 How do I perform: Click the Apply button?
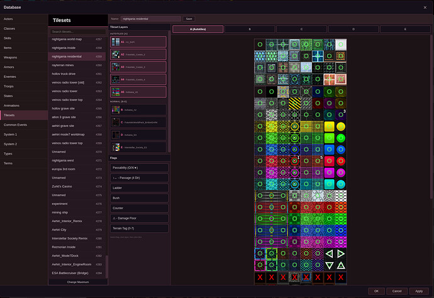tap(419, 291)
